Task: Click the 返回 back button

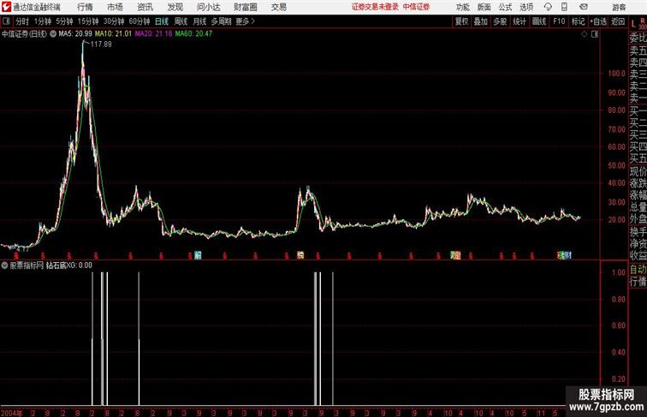Action: tap(618, 21)
